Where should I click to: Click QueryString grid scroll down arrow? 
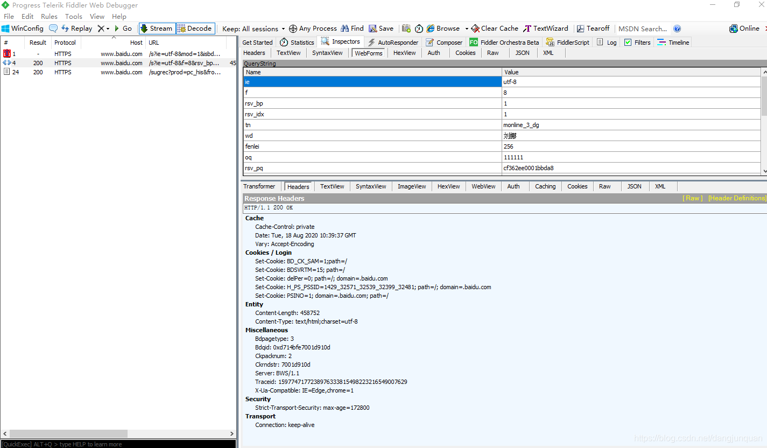pyautogui.click(x=765, y=171)
